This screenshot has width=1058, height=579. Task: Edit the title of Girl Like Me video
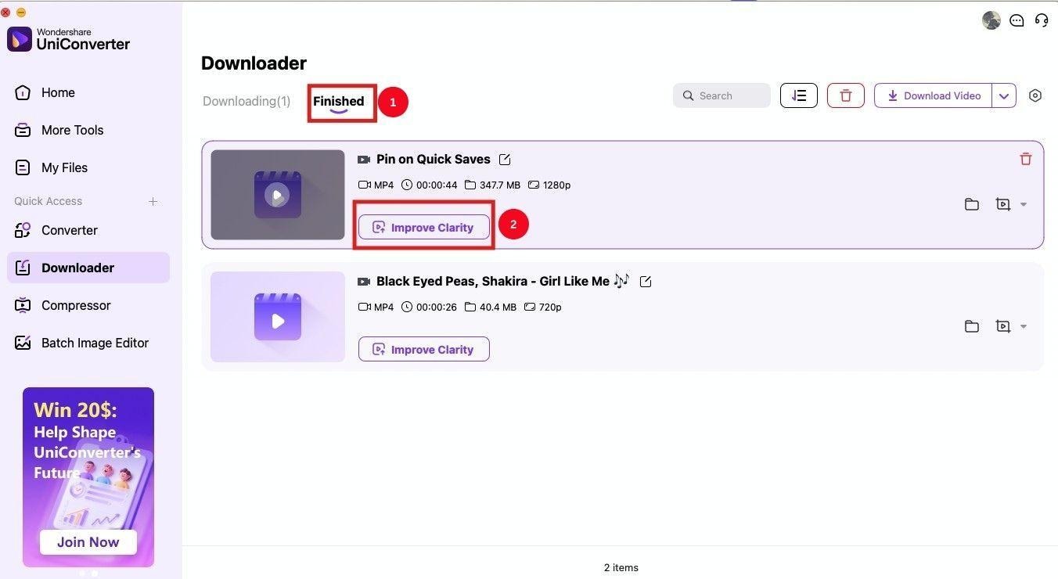(x=646, y=282)
